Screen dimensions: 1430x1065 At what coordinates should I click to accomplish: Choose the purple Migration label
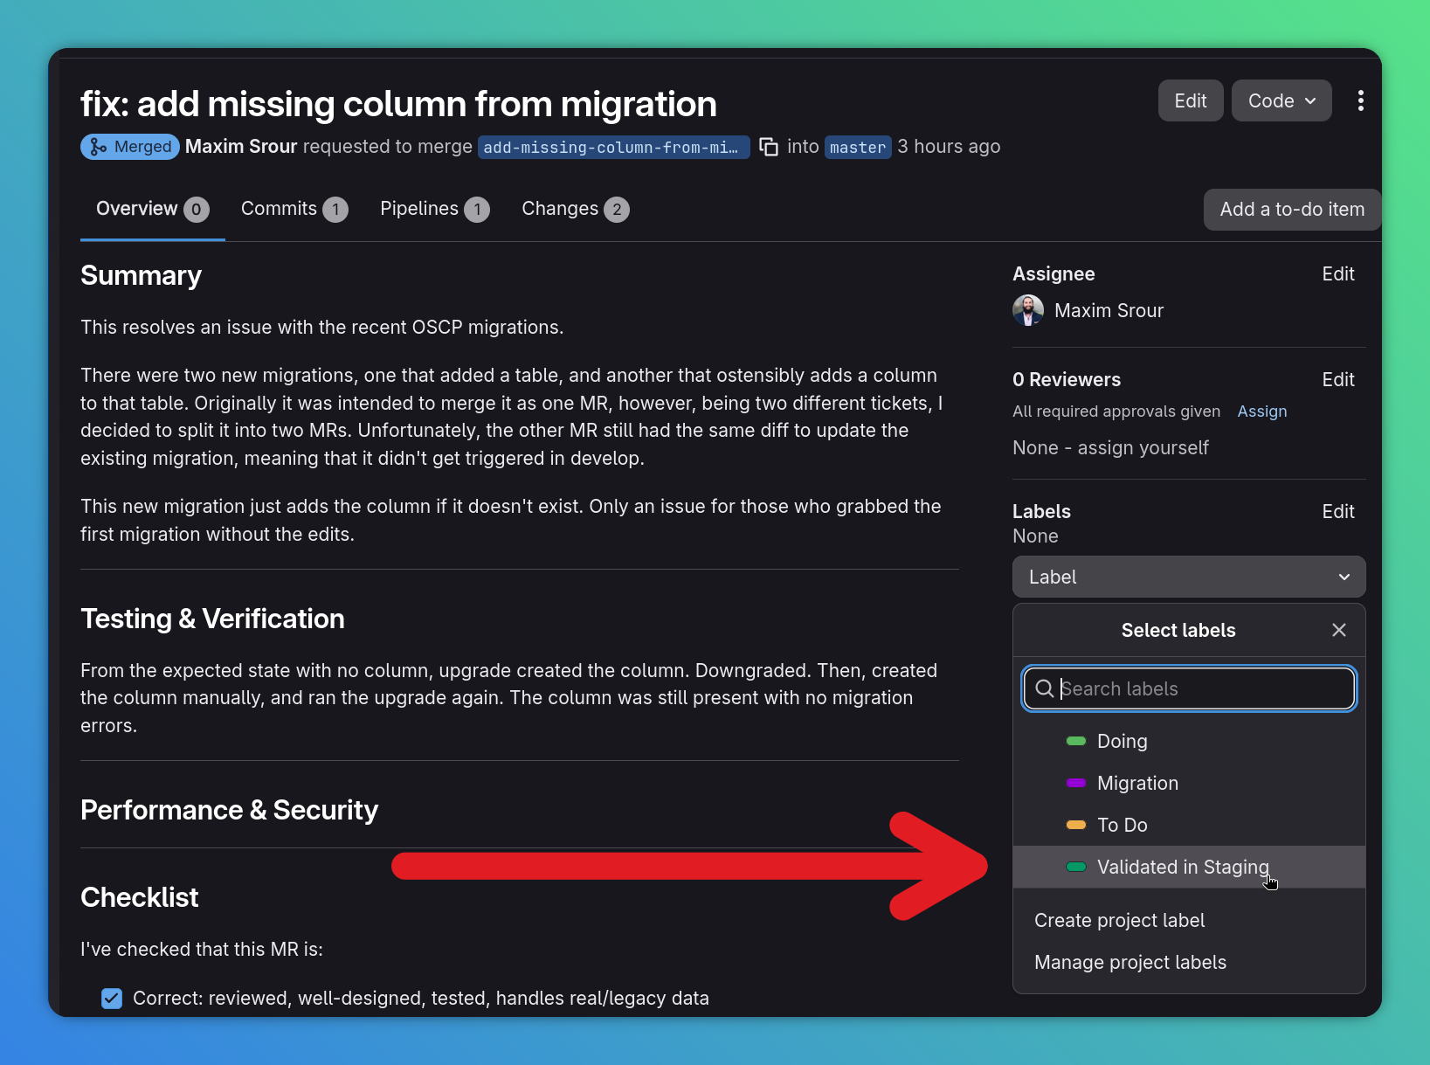pyautogui.click(x=1136, y=784)
